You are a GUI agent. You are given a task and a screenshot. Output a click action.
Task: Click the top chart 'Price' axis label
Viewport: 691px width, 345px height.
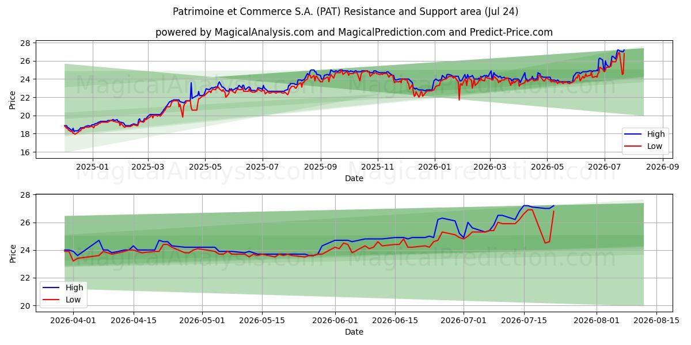pos(13,99)
